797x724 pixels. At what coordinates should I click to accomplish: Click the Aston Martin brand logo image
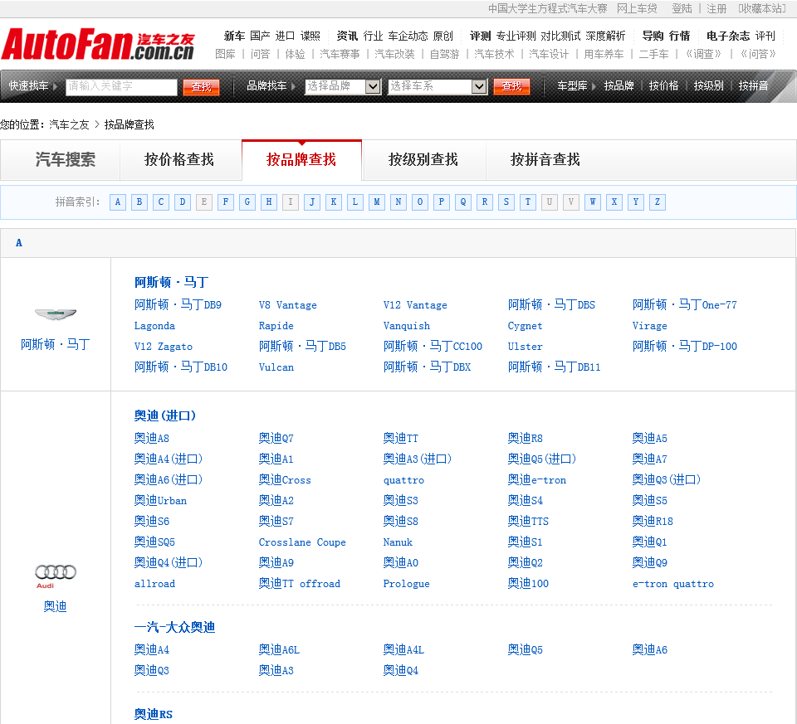click(x=56, y=313)
